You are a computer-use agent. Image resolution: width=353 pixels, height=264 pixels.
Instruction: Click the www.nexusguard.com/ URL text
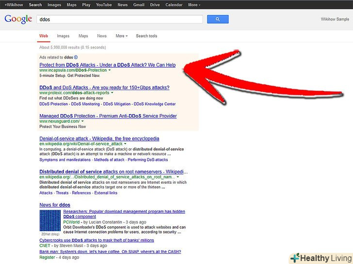[x=60, y=121]
